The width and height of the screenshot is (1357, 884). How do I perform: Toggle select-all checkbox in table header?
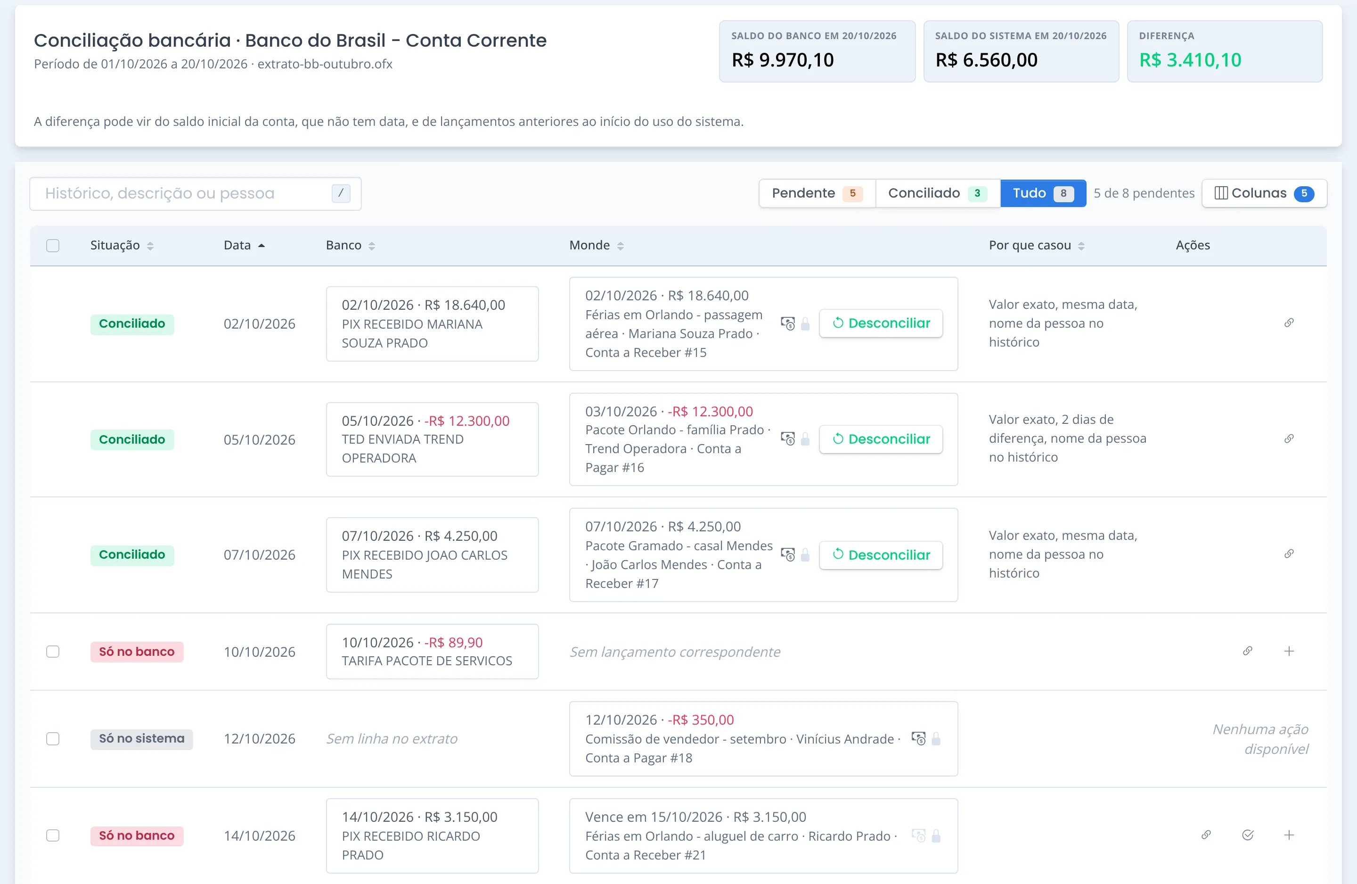click(x=52, y=245)
